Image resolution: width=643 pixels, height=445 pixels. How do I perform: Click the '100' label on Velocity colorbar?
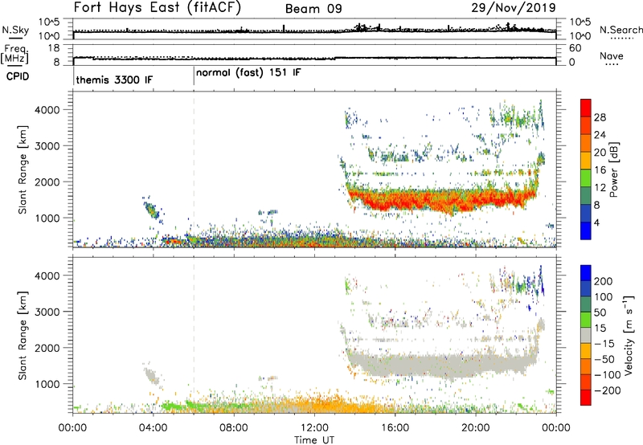point(604,297)
